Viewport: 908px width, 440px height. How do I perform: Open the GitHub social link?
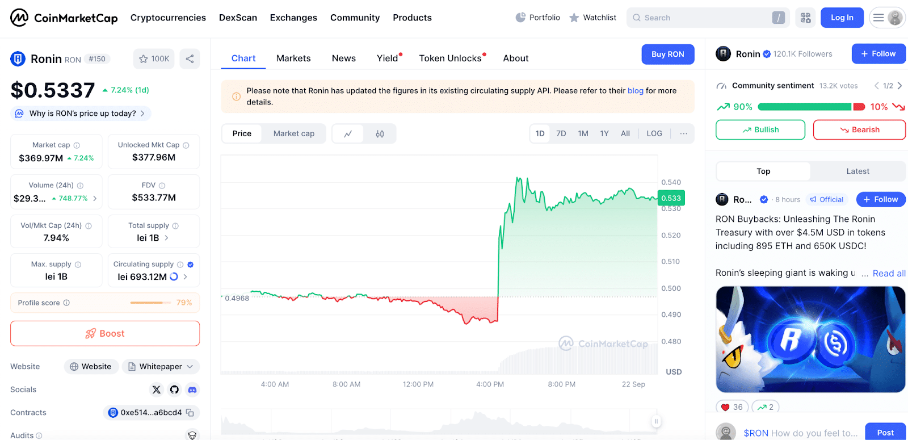click(174, 389)
